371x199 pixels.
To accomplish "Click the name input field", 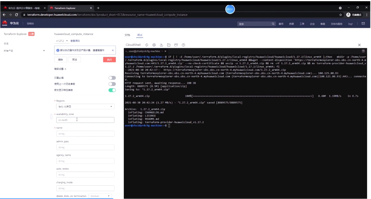I will point(85,134).
